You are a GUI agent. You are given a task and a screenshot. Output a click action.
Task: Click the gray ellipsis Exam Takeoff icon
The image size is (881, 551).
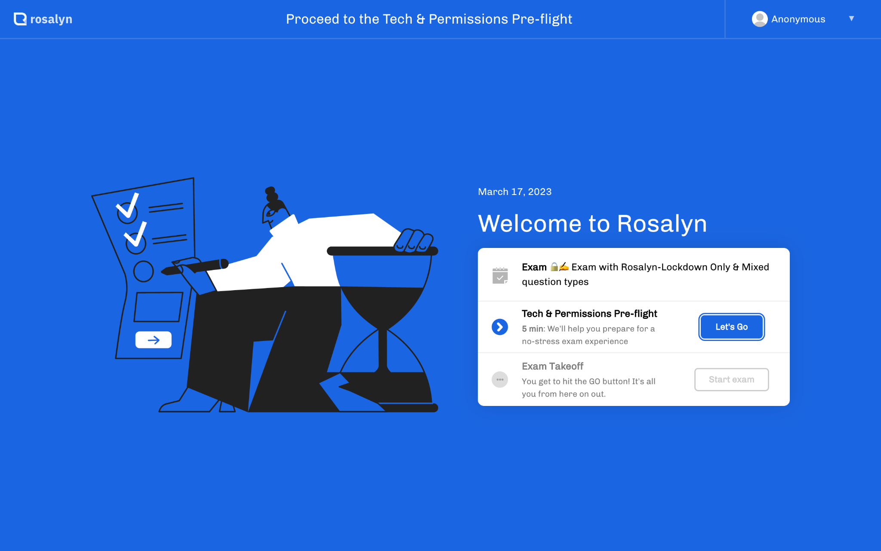500,380
